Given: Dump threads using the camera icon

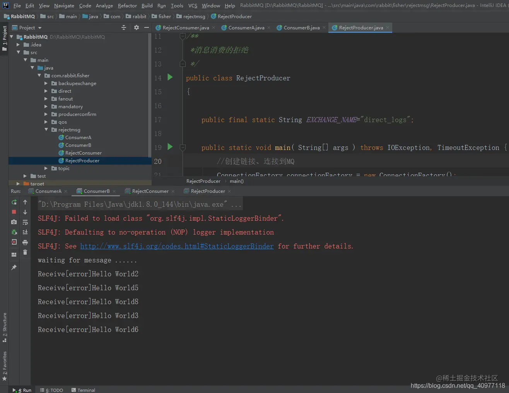Looking at the screenshot, I should (14, 222).
